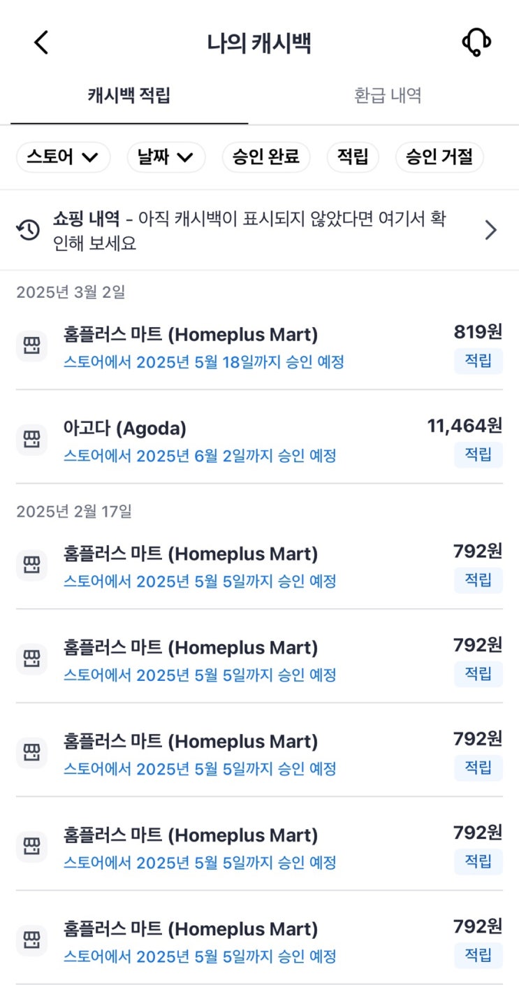Tap the back arrow icon
Image resolution: width=519 pixels, height=985 pixels.
(x=41, y=43)
